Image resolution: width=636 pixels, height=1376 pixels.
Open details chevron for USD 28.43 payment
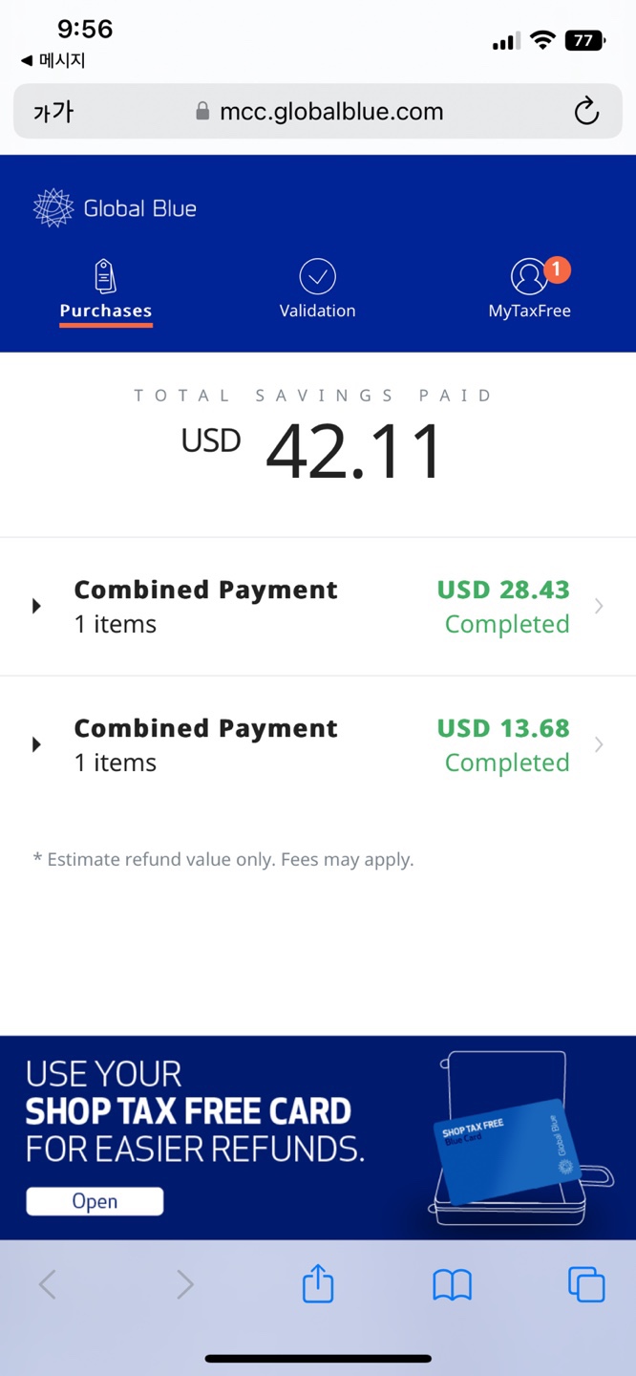pyautogui.click(x=599, y=606)
